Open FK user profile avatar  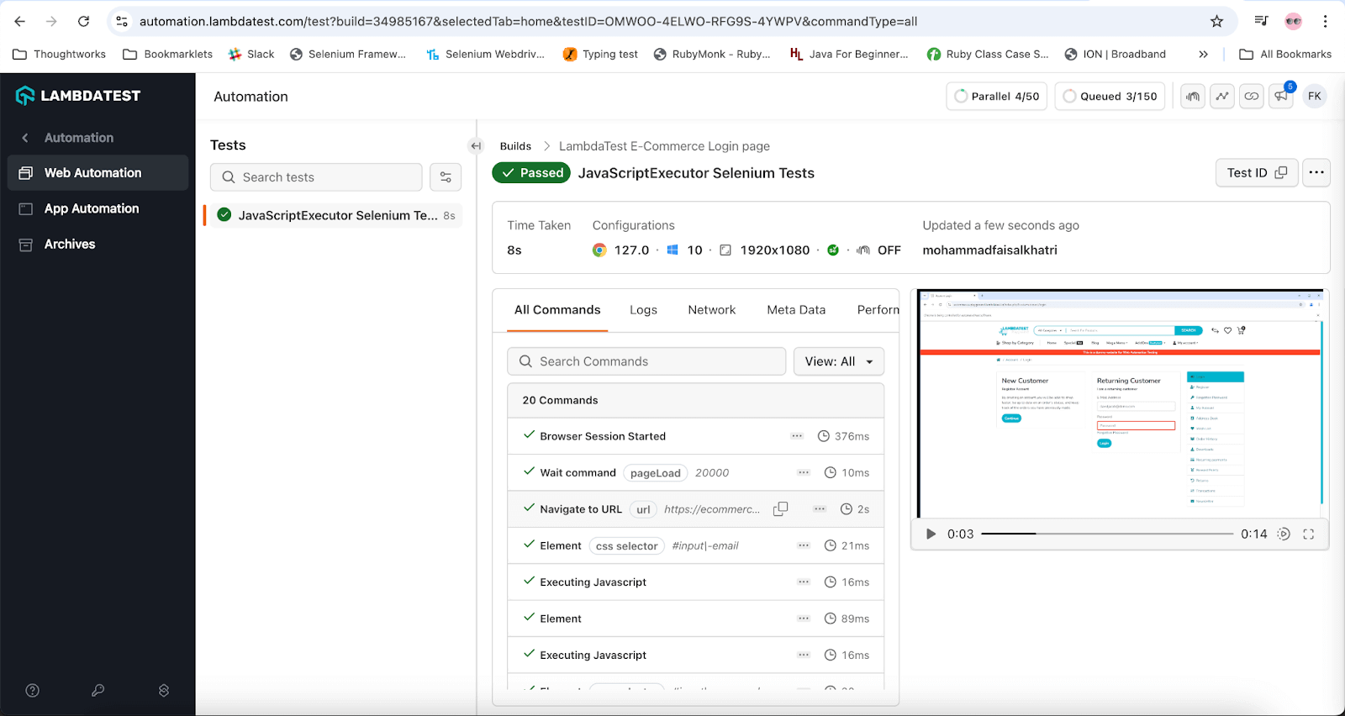click(x=1315, y=96)
